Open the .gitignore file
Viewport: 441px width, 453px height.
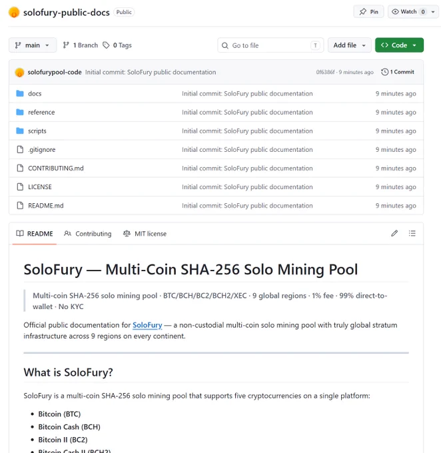(41, 150)
